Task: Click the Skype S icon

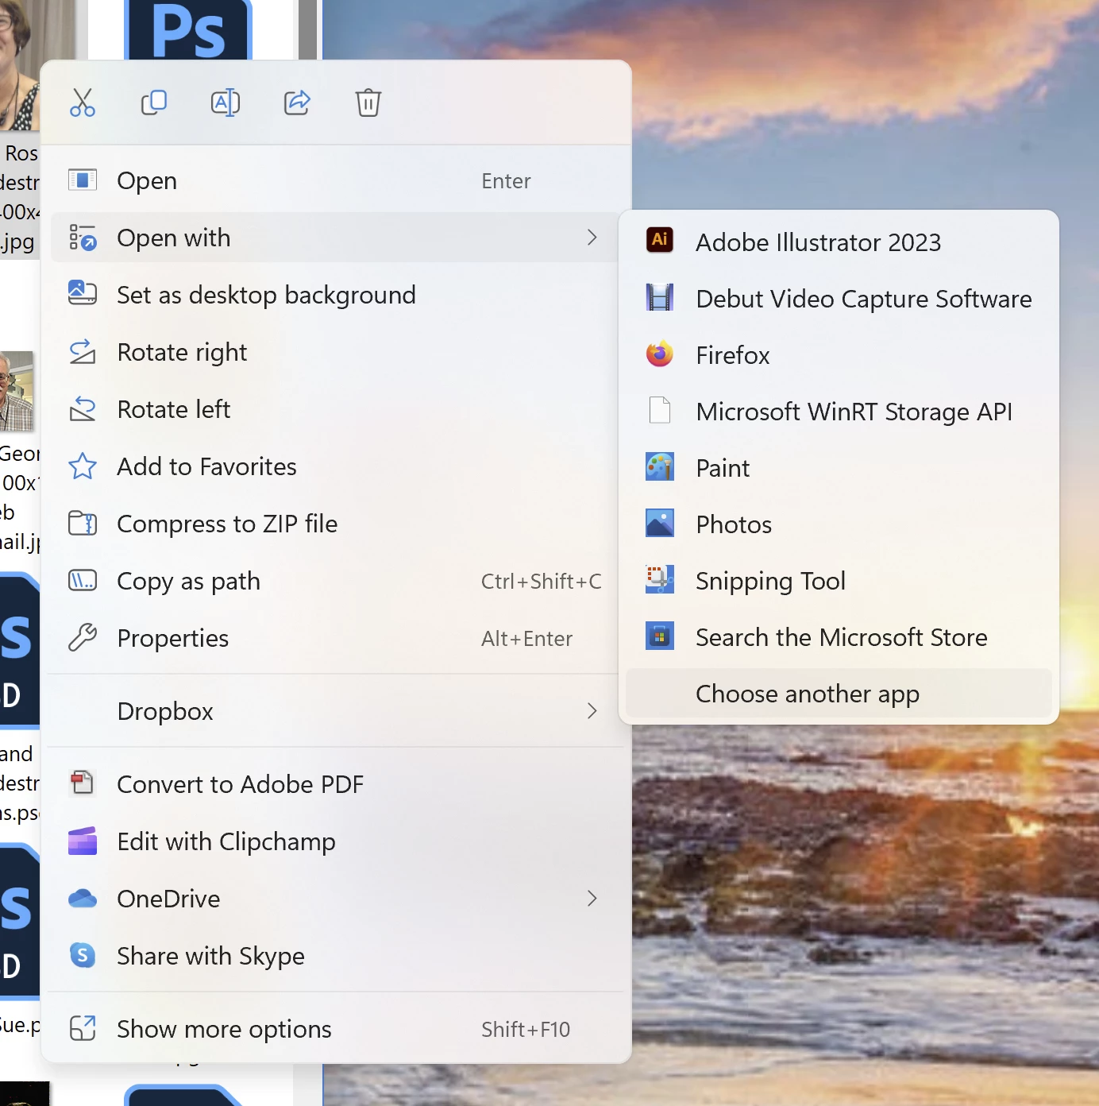Action: tap(83, 955)
